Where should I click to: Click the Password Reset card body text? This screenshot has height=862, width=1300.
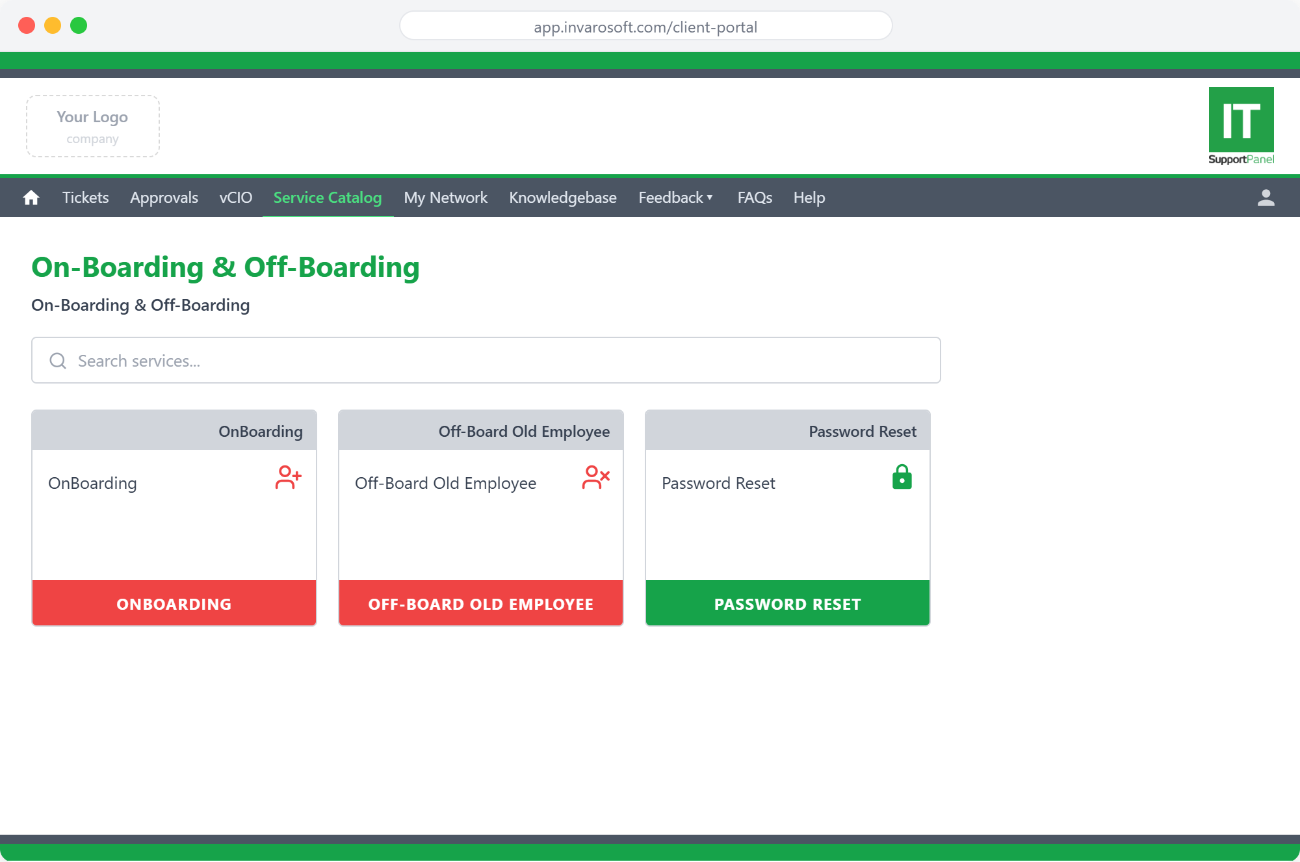718,484
